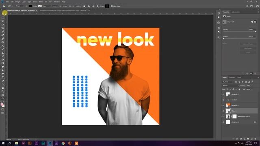Image resolution: width=260 pixels, height=146 pixels.
Task: Open the gear settings in options bar
Action: pyautogui.click(x=97, y=6)
